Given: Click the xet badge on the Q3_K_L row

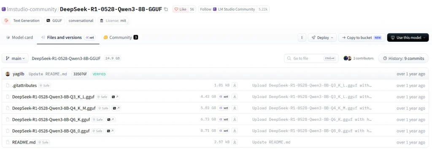Looking at the screenshot, I should 224,97.
